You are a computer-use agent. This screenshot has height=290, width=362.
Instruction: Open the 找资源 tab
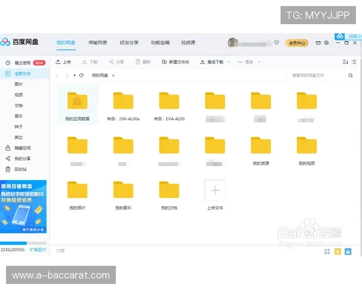coord(188,42)
